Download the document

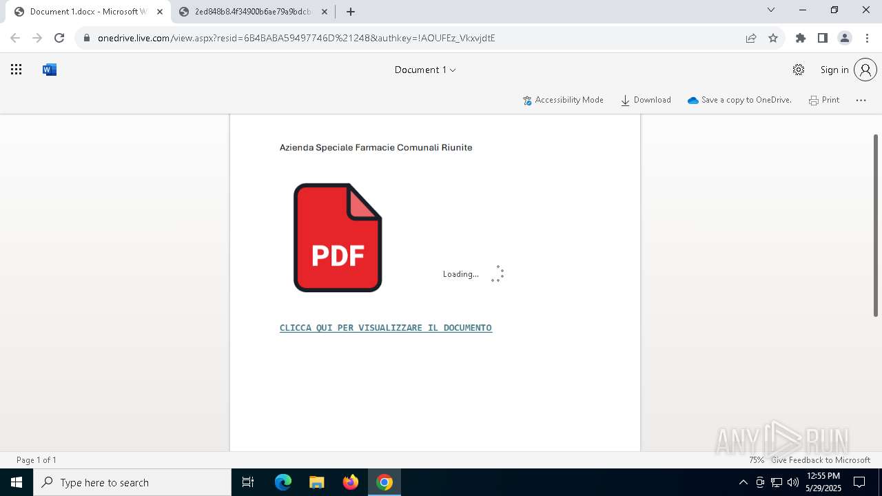pos(646,100)
